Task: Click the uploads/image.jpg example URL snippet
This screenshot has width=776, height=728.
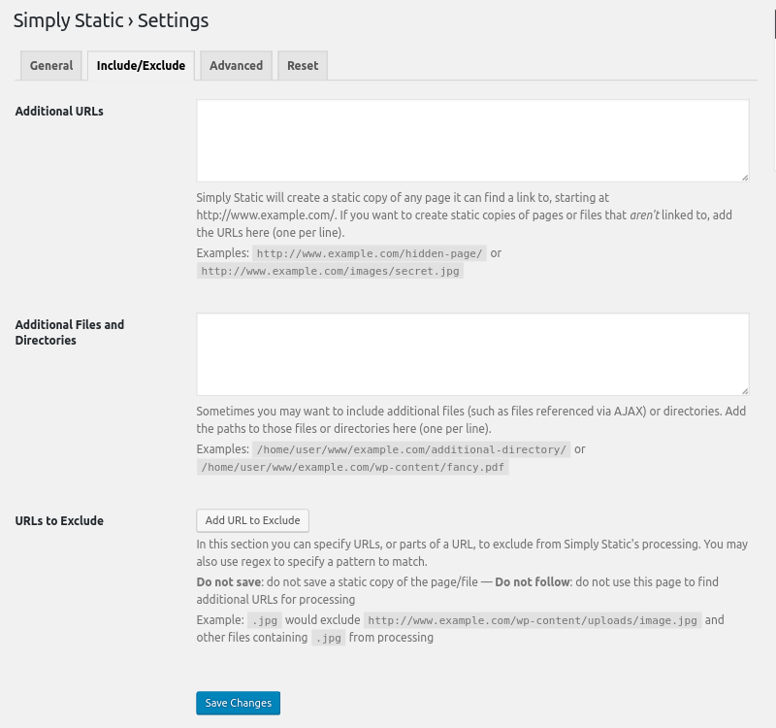Action: [x=533, y=620]
